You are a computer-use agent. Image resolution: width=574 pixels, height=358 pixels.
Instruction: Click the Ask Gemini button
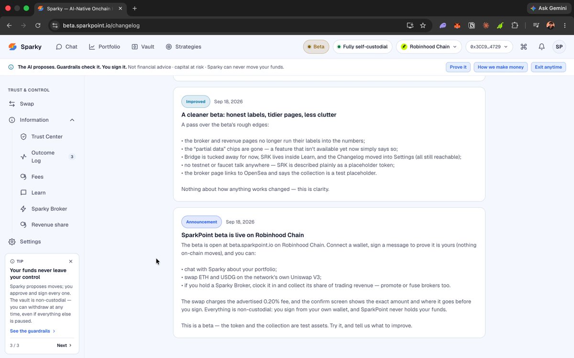point(548,8)
